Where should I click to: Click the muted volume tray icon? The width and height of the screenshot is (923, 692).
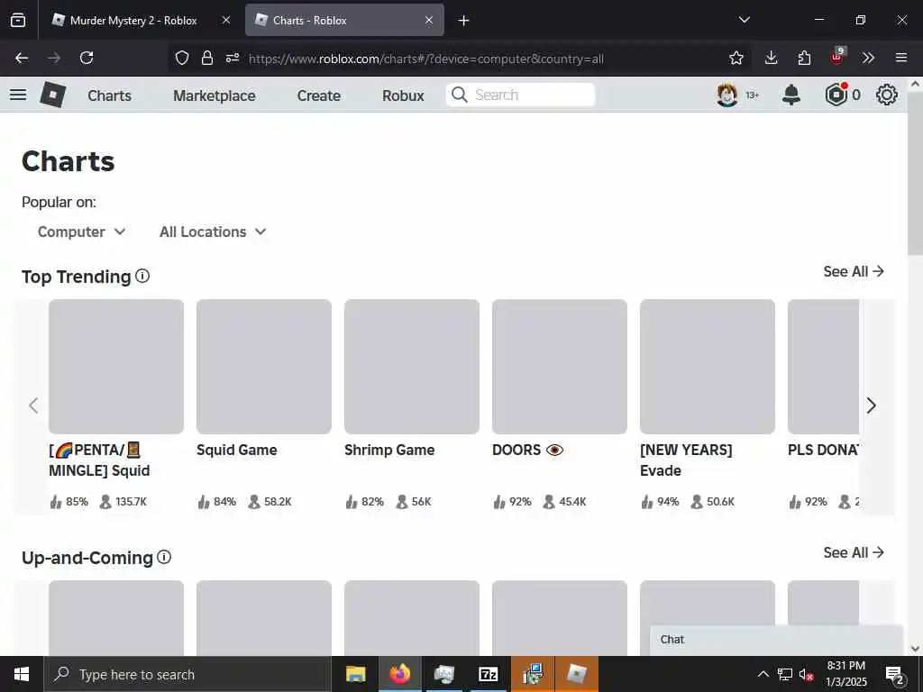(806, 674)
